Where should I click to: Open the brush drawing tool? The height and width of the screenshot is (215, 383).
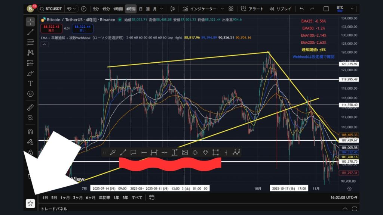(30, 73)
